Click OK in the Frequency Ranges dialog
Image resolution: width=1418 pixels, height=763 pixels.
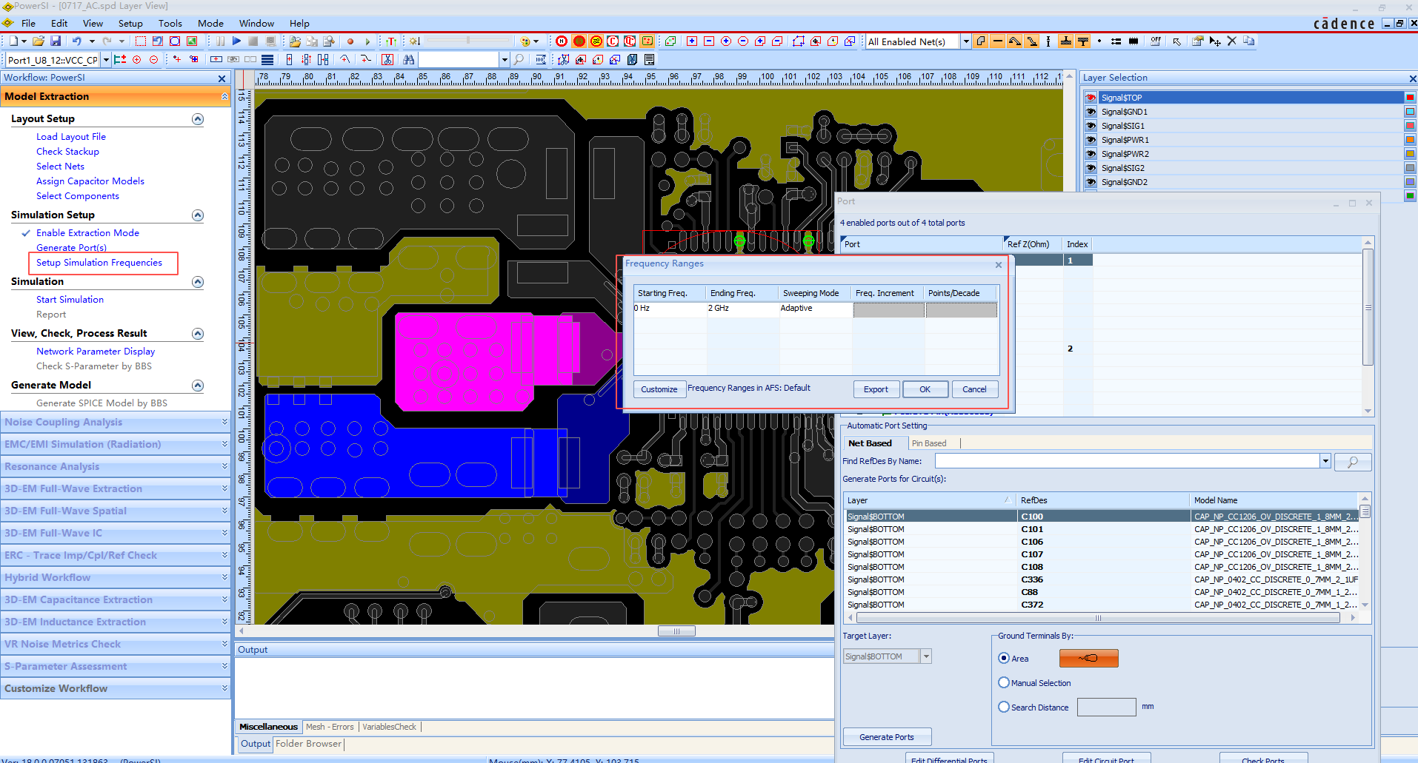(x=925, y=389)
